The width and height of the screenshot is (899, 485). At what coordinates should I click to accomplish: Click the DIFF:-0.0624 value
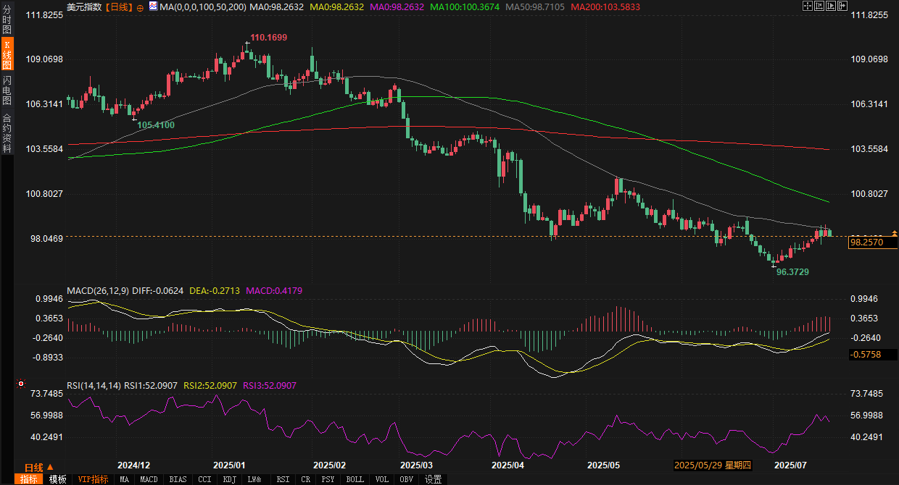[158, 291]
